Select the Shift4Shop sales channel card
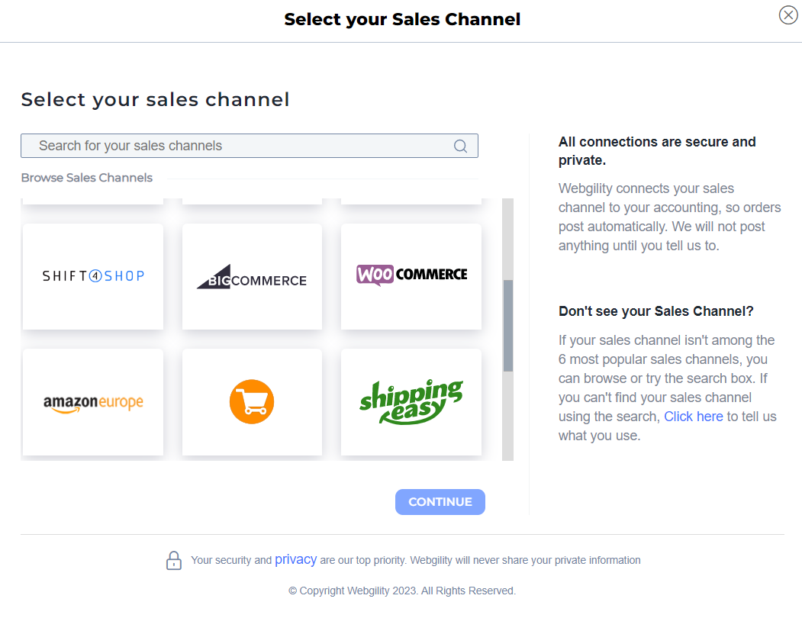802x618 pixels. (x=93, y=276)
